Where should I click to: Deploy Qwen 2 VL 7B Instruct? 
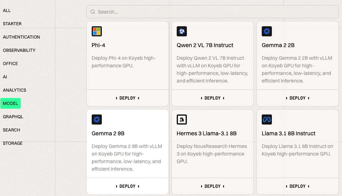pyautogui.click(x=212, y=98)
